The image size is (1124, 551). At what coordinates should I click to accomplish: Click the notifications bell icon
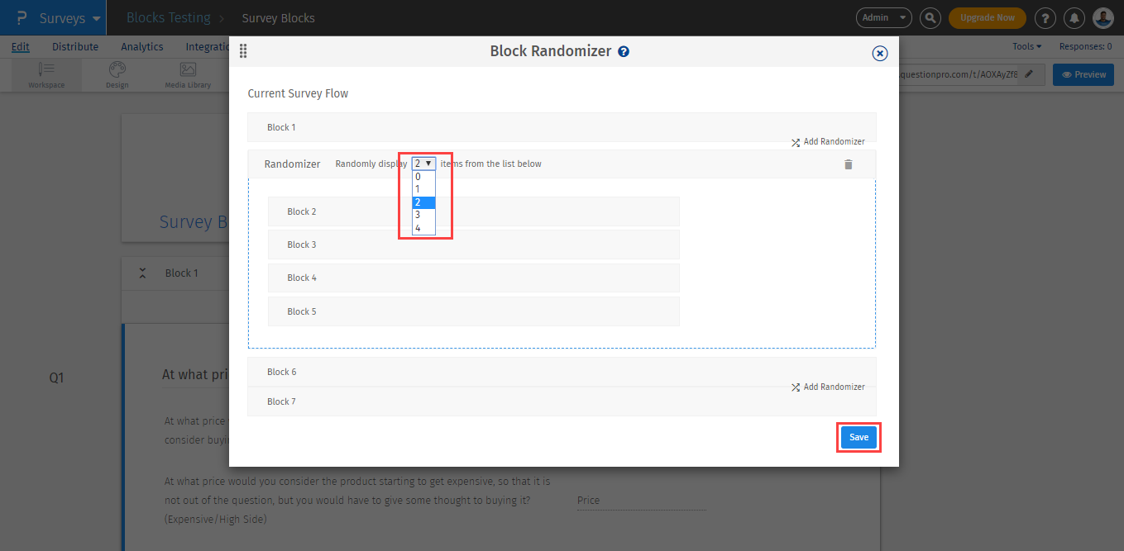coord(1074,17)
